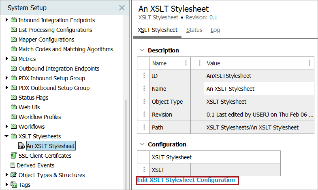Open Name column header options menu
The image size is (318, 190).
(x=186, y=63)
